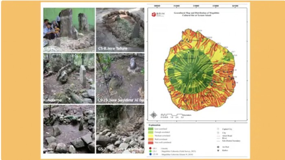Click the 'Less correlated' legend label
Viewport: 285px width, 160px height.
[161, 129]
